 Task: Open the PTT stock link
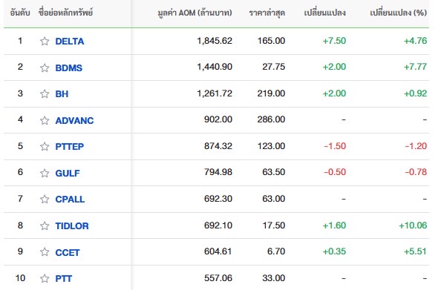pos(63,278)
